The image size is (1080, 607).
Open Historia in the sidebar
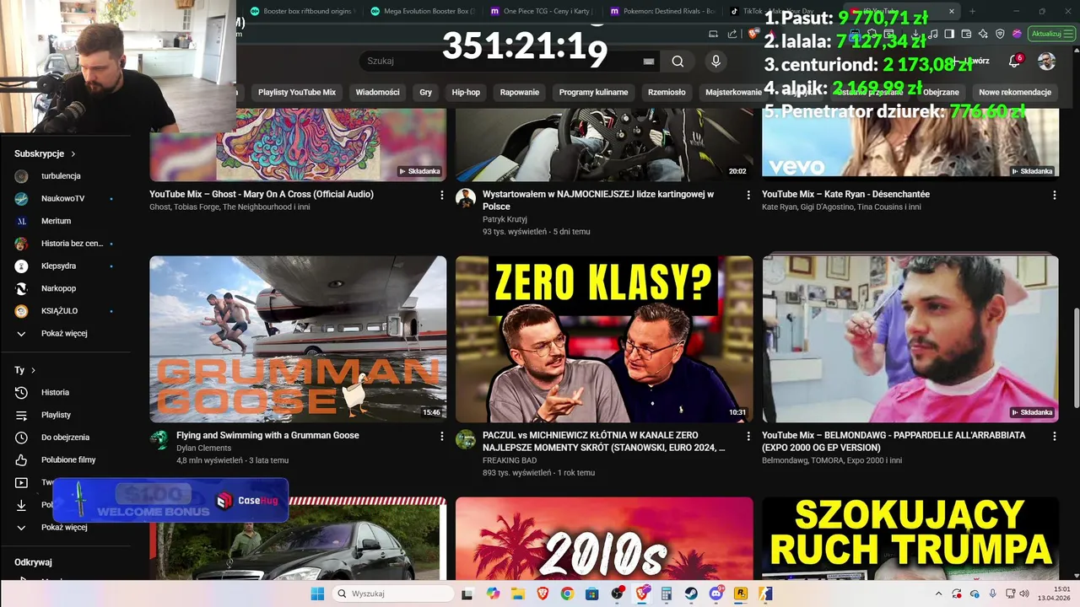pos(55,392)
